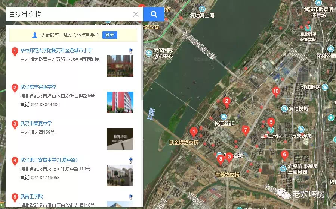The height and width of the screenshot is (209, 336).
Task: Select map pin 3 near 青菱立交桥
Action: (x=229, y=158)
